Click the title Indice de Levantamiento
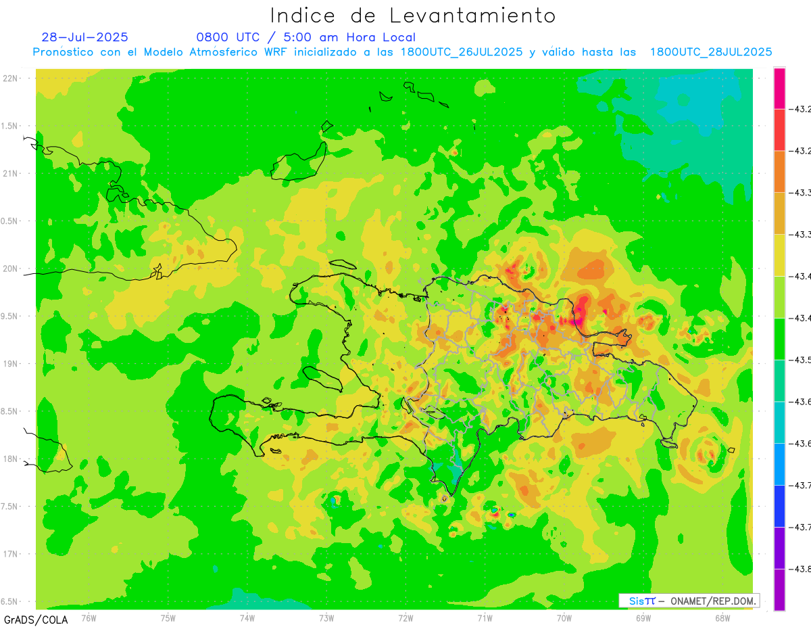Viewport: 811px width, 627px height. tap(412, 16)
